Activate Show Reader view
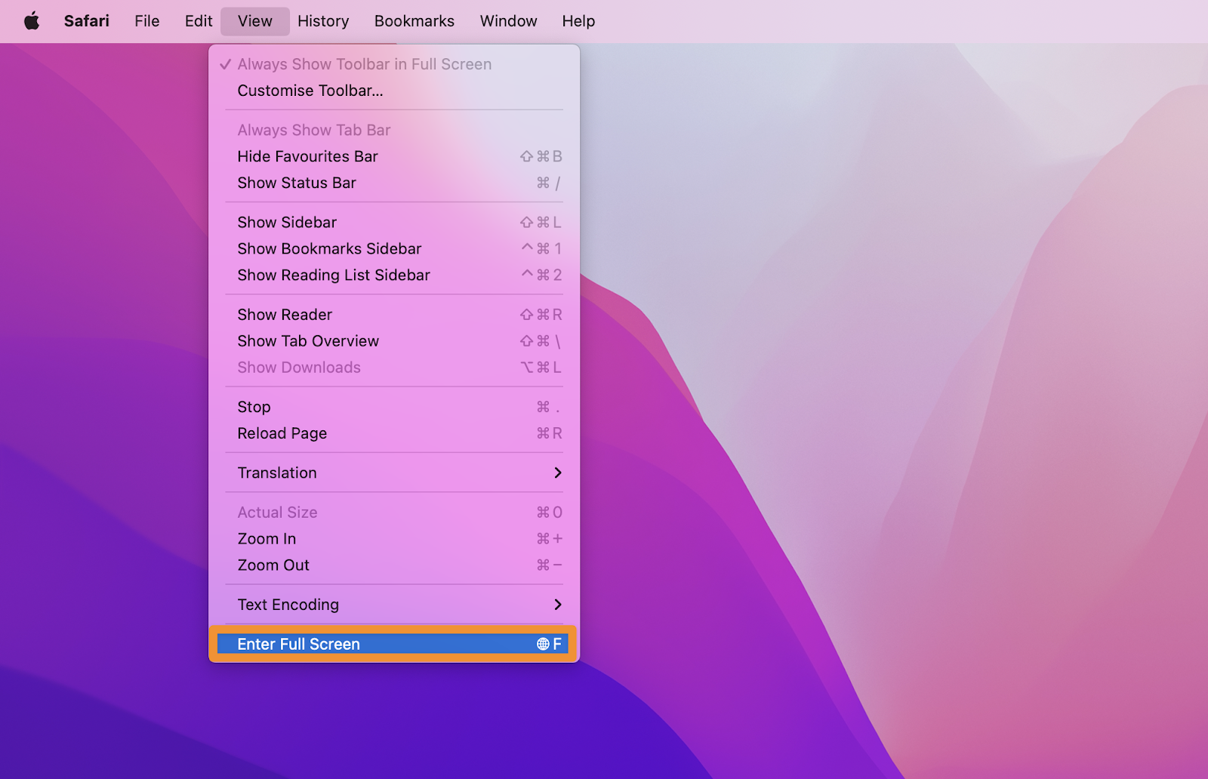The image size is (1208, 779). point(285,314)
